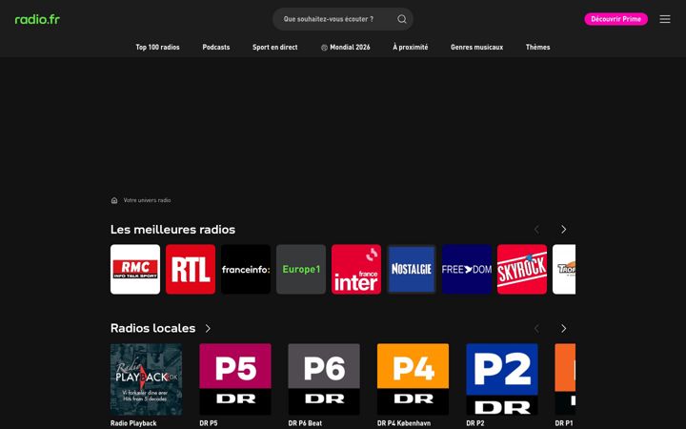Click the DR P1 station name
The height and width of the screenshot is (429, 686).
point(564,423)
